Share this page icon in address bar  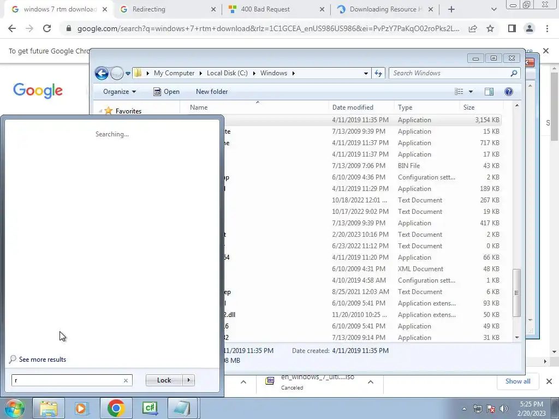coord(473,28)
